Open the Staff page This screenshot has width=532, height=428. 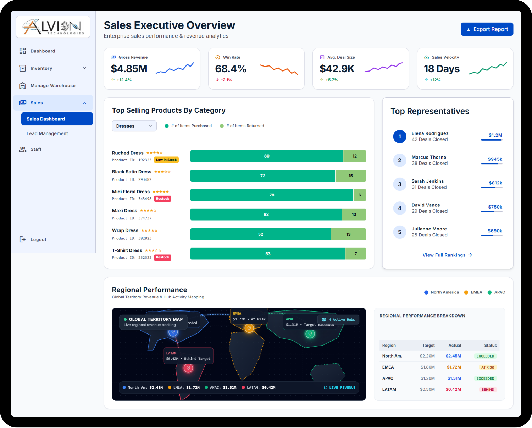(x=53, y=149)
